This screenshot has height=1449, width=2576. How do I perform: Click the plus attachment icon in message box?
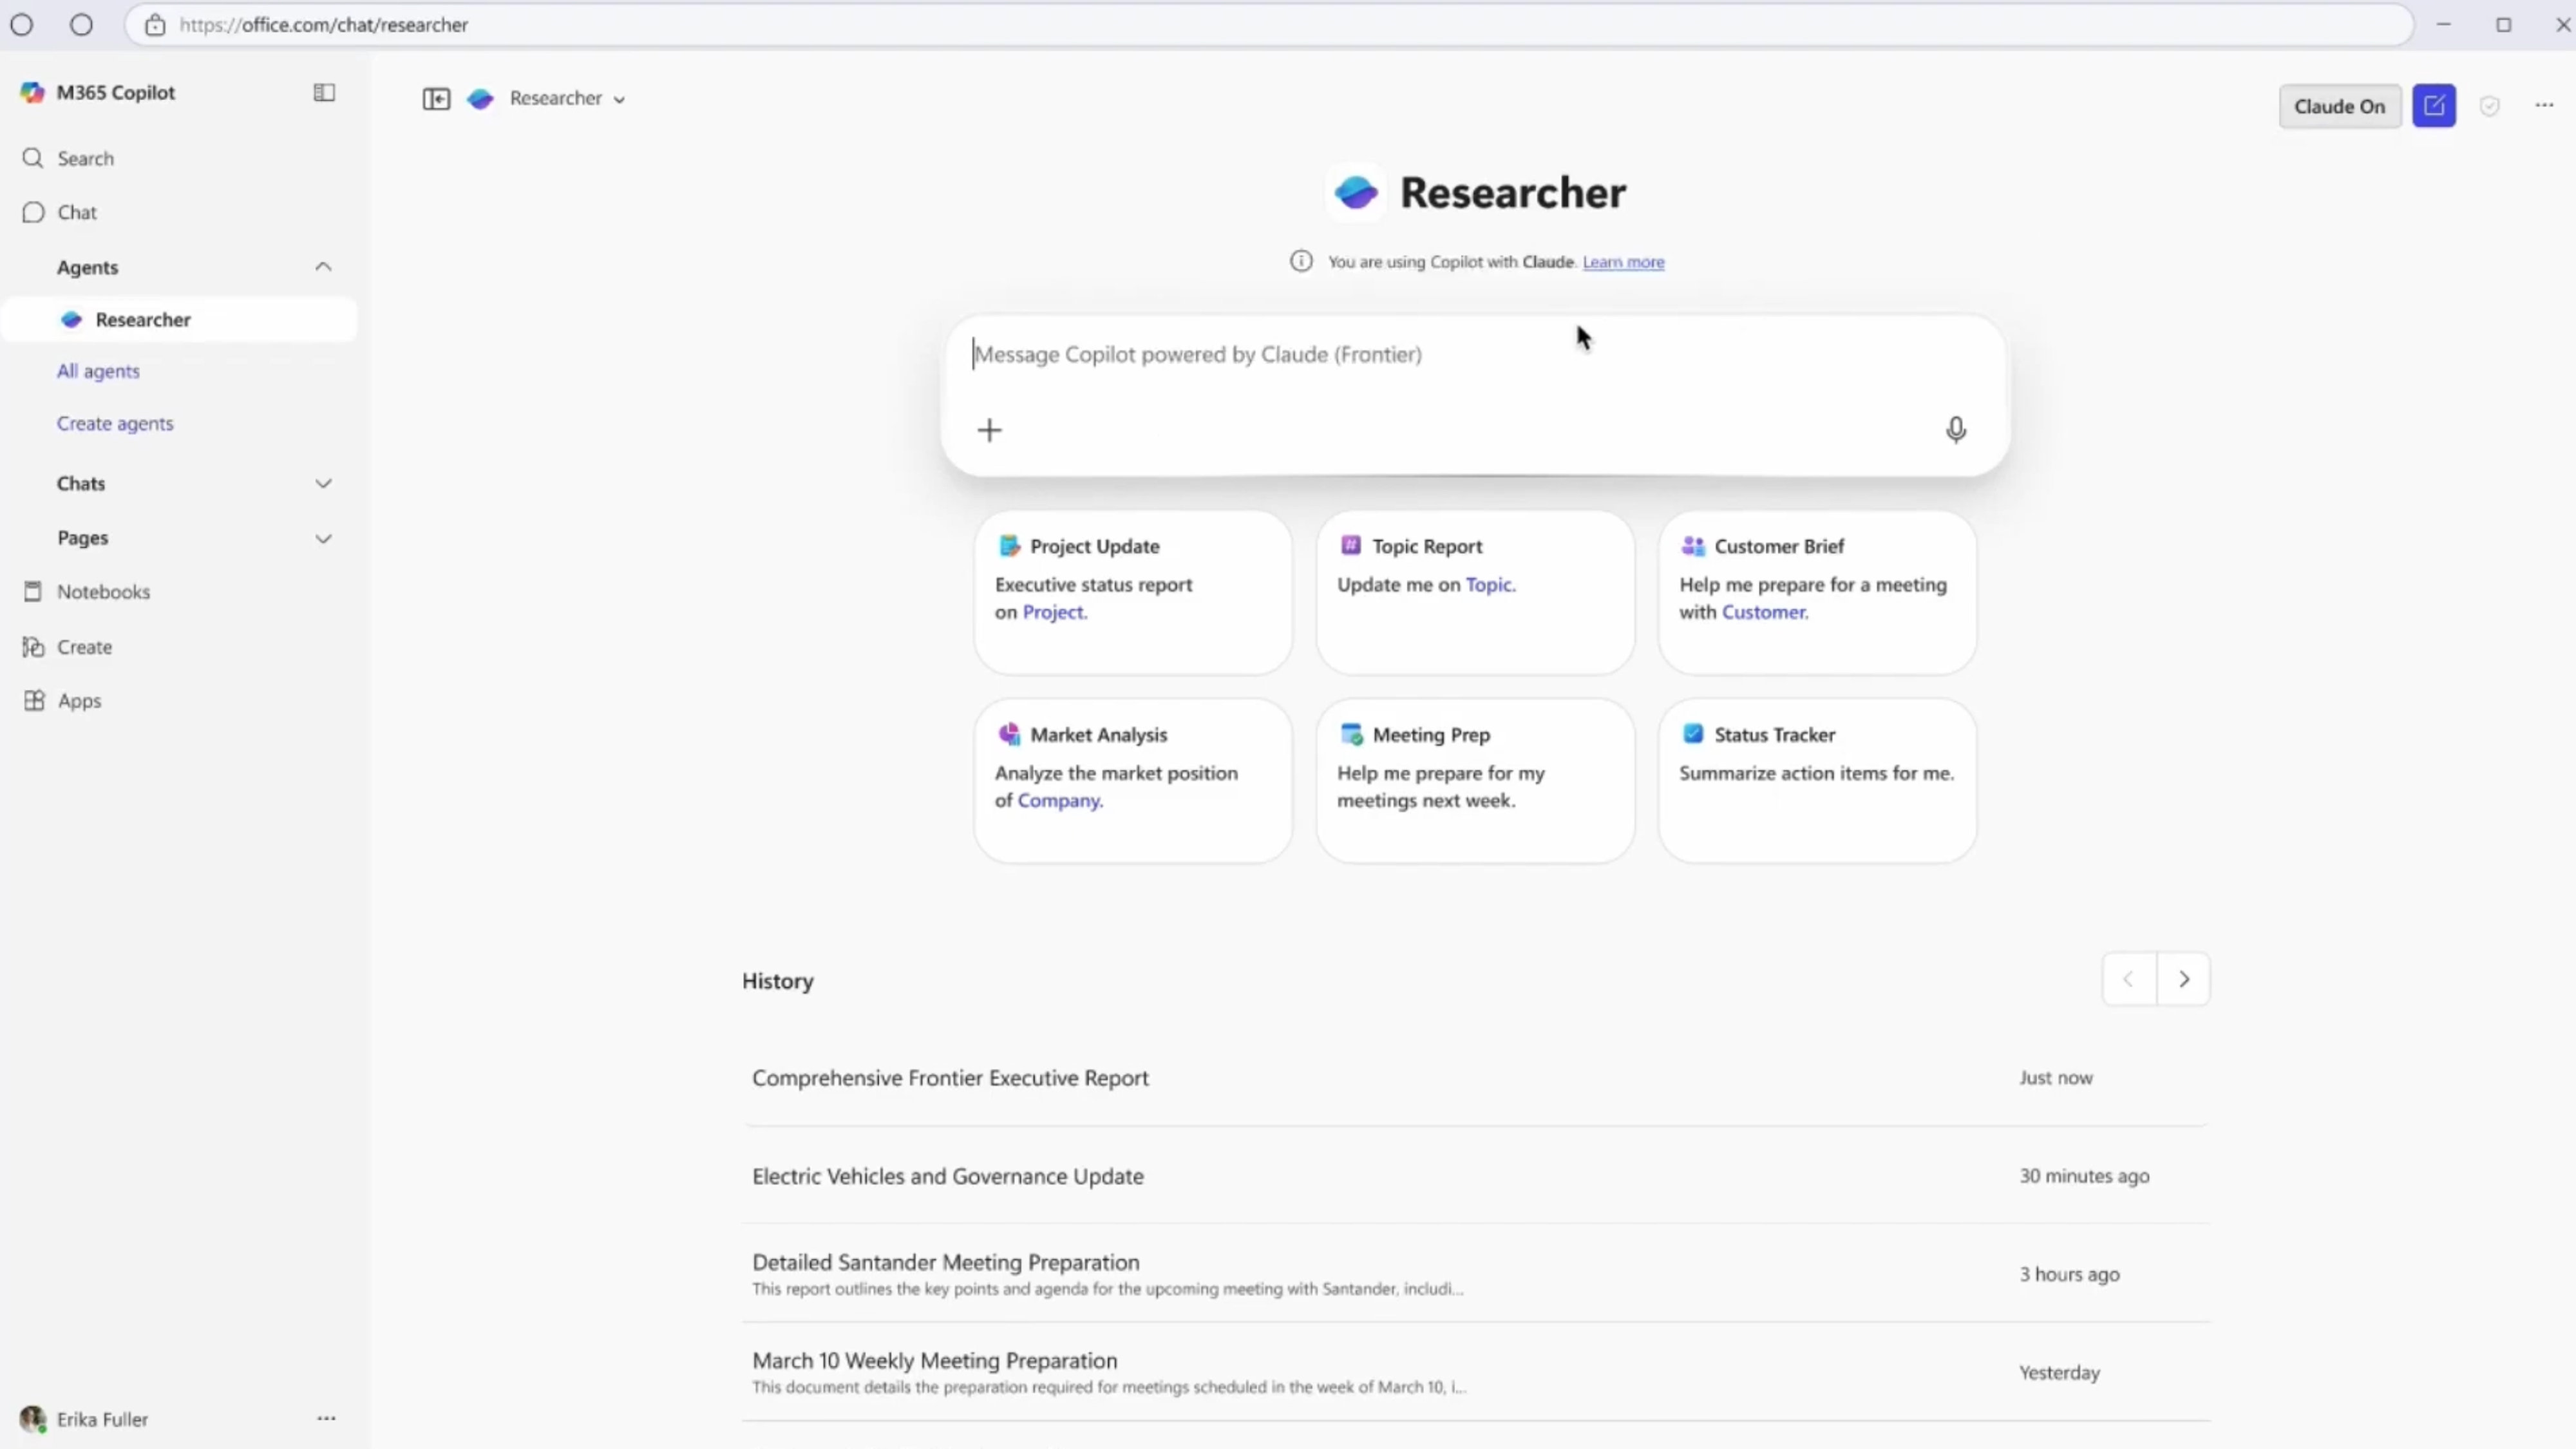(x=989, y=430)
